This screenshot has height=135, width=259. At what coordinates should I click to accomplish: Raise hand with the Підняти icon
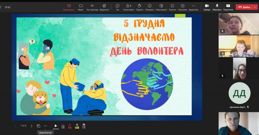[139, 7]
